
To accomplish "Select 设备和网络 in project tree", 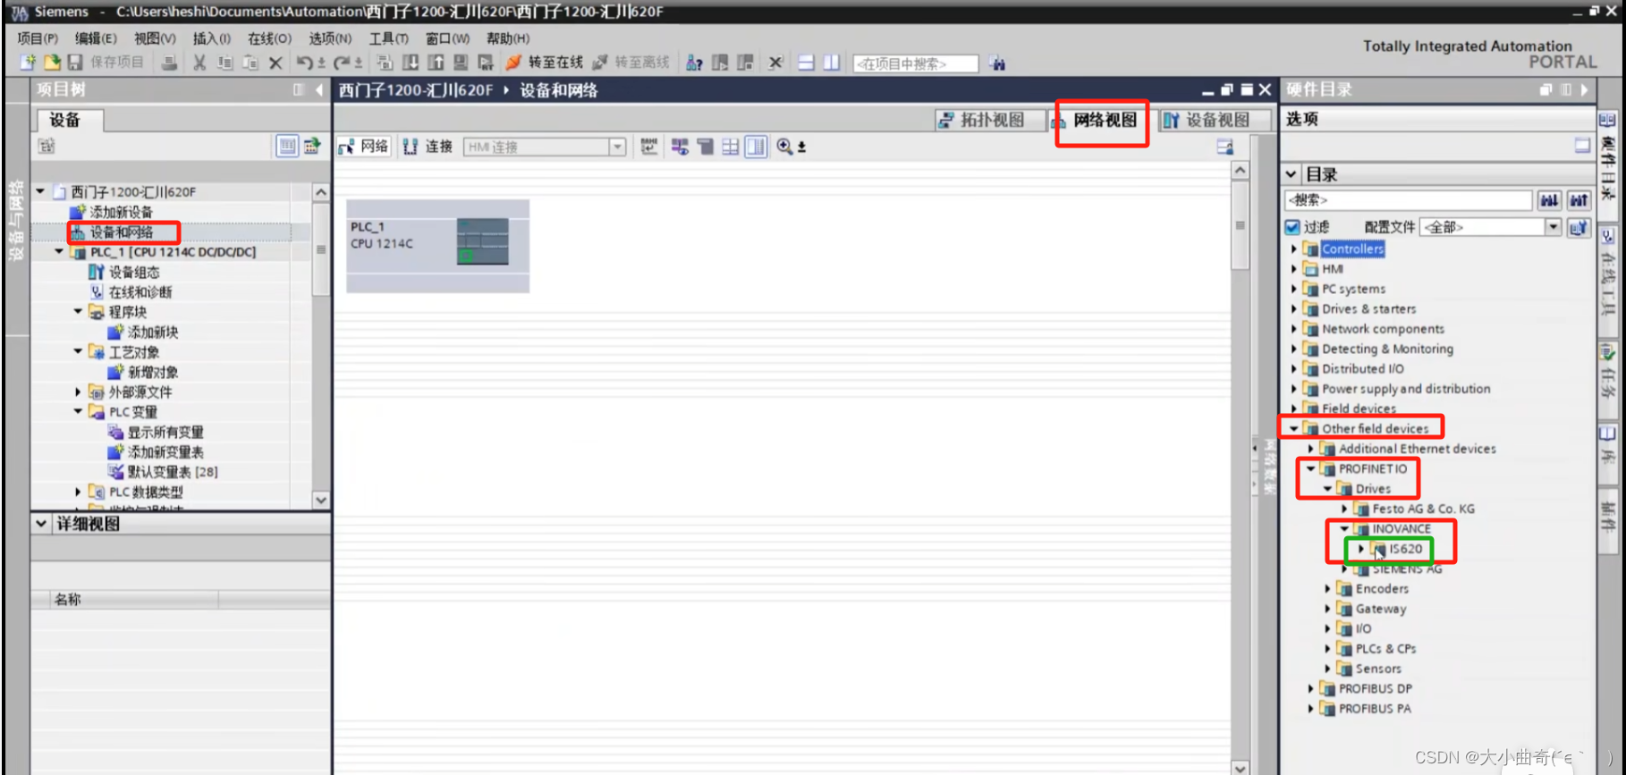I will (121, 232).
